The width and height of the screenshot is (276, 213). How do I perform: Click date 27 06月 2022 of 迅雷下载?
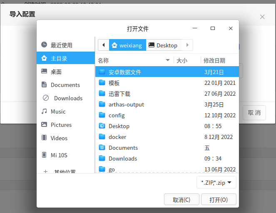pyautogui.click(x=220, y=94)
